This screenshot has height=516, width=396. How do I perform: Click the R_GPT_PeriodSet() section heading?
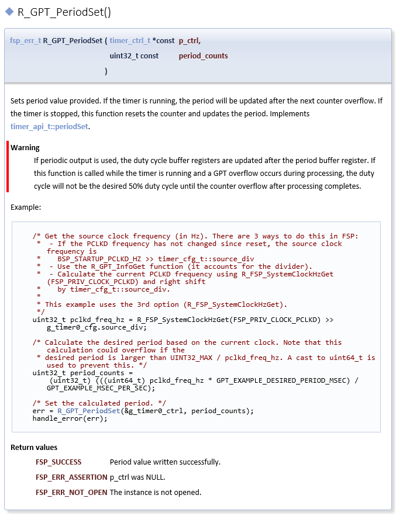click(64, 12)
